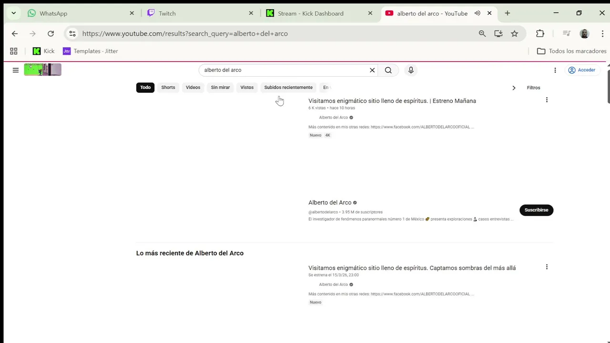Screen dimensions: 610x343
Task: Open the media control icon in toolbar
Action: pyautogui.click(x=567, y=33)
